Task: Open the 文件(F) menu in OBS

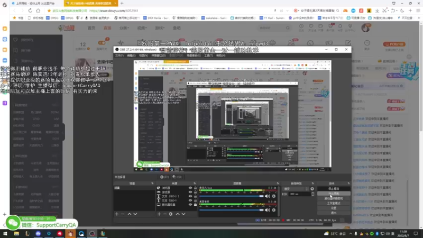Action: (119, 56)
